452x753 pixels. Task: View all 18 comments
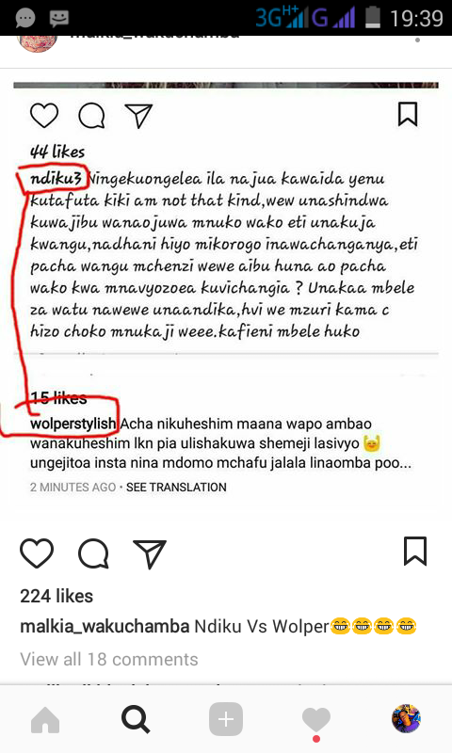click(109, 660)
